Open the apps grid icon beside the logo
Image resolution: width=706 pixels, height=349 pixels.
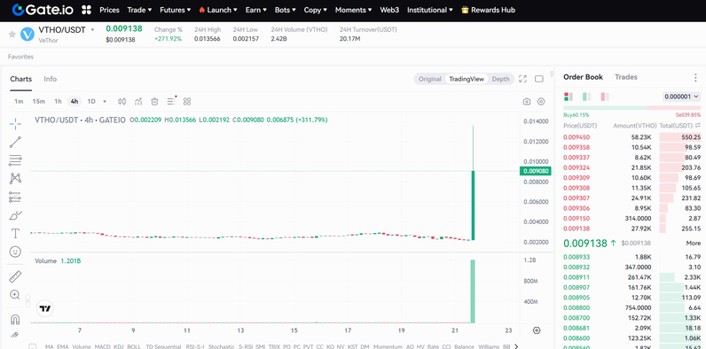[x=86, y=10]
